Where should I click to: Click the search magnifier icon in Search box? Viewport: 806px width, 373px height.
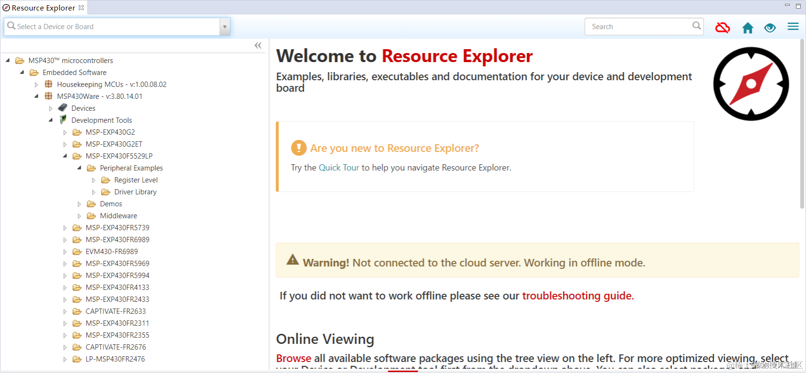697,26
